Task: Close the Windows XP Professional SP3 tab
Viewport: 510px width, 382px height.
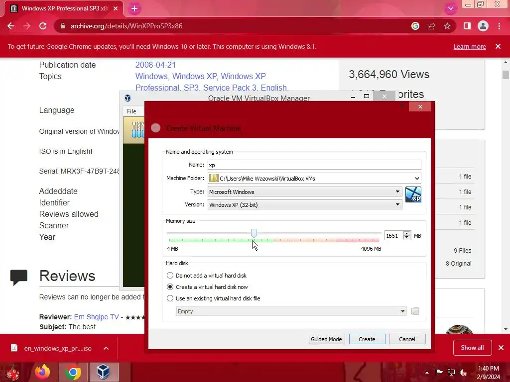Action: [x=116, y=8]
